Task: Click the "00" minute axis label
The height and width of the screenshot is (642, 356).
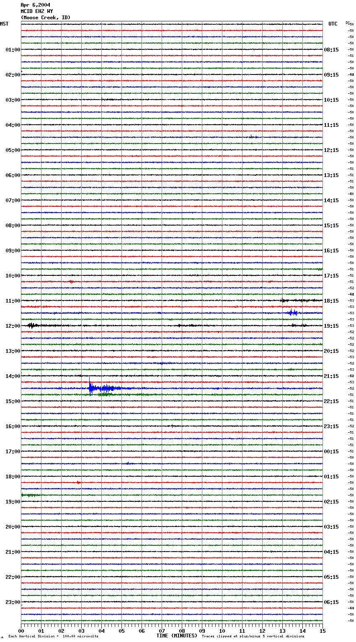Action: (x=21, y=631)
